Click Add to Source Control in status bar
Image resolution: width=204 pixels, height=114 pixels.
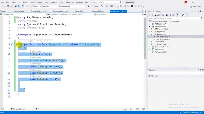(x=191, y=113)
